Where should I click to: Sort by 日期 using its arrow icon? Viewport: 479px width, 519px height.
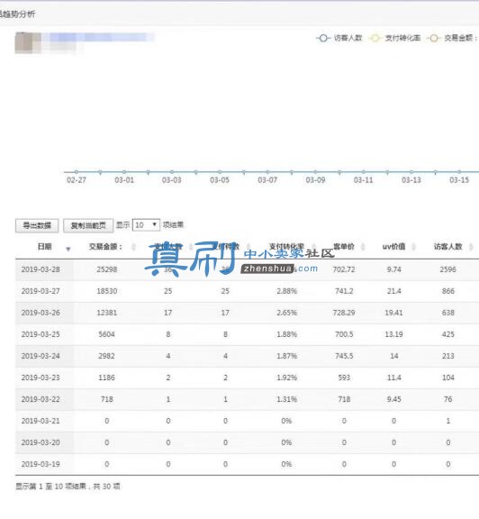[x=68, y=249]
